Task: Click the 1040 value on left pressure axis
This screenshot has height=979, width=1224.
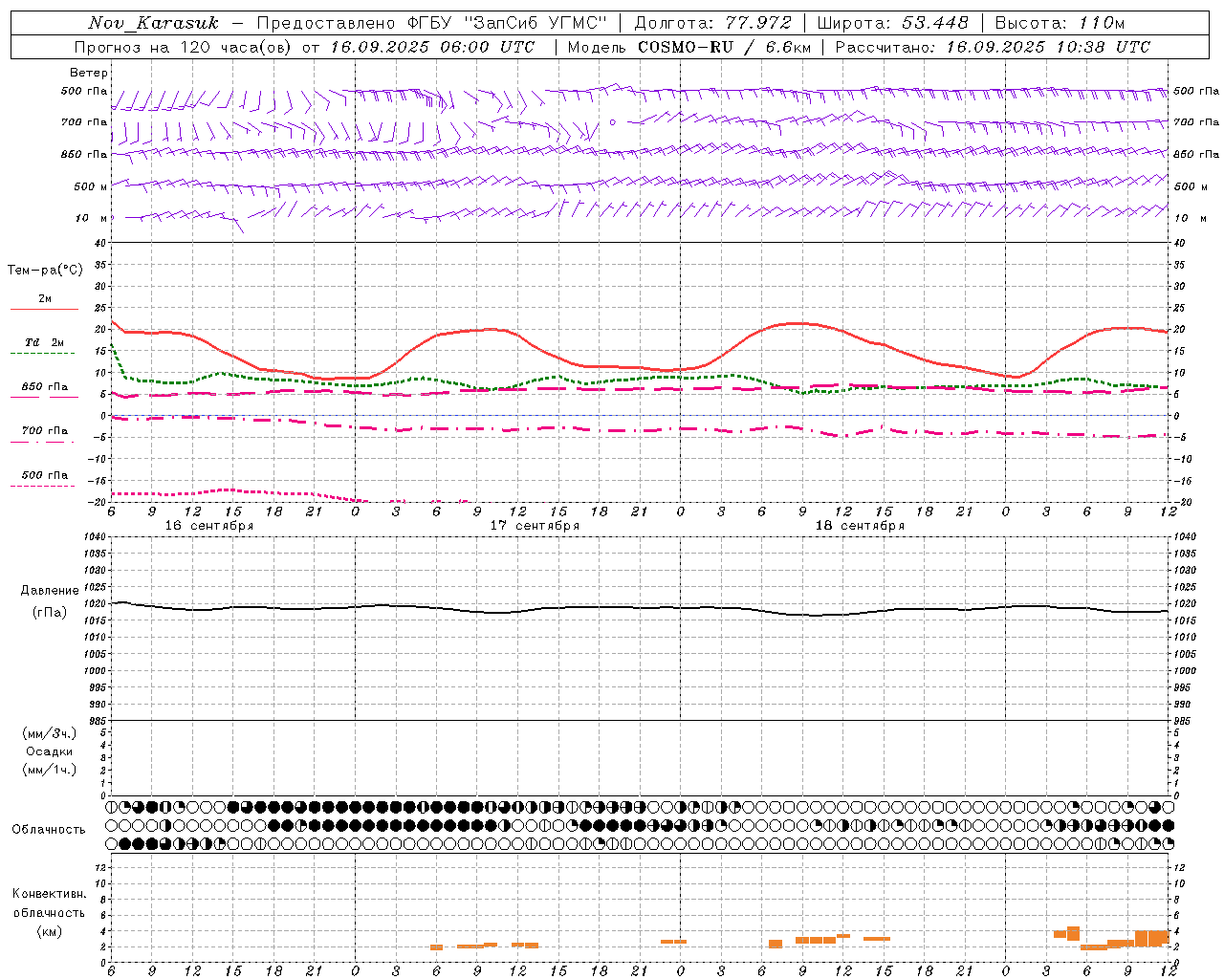Action: point(96,537)
